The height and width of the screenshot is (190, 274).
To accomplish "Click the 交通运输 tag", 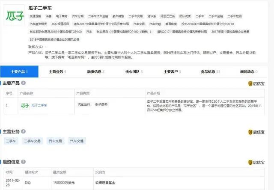I will [x=35, y=16].
